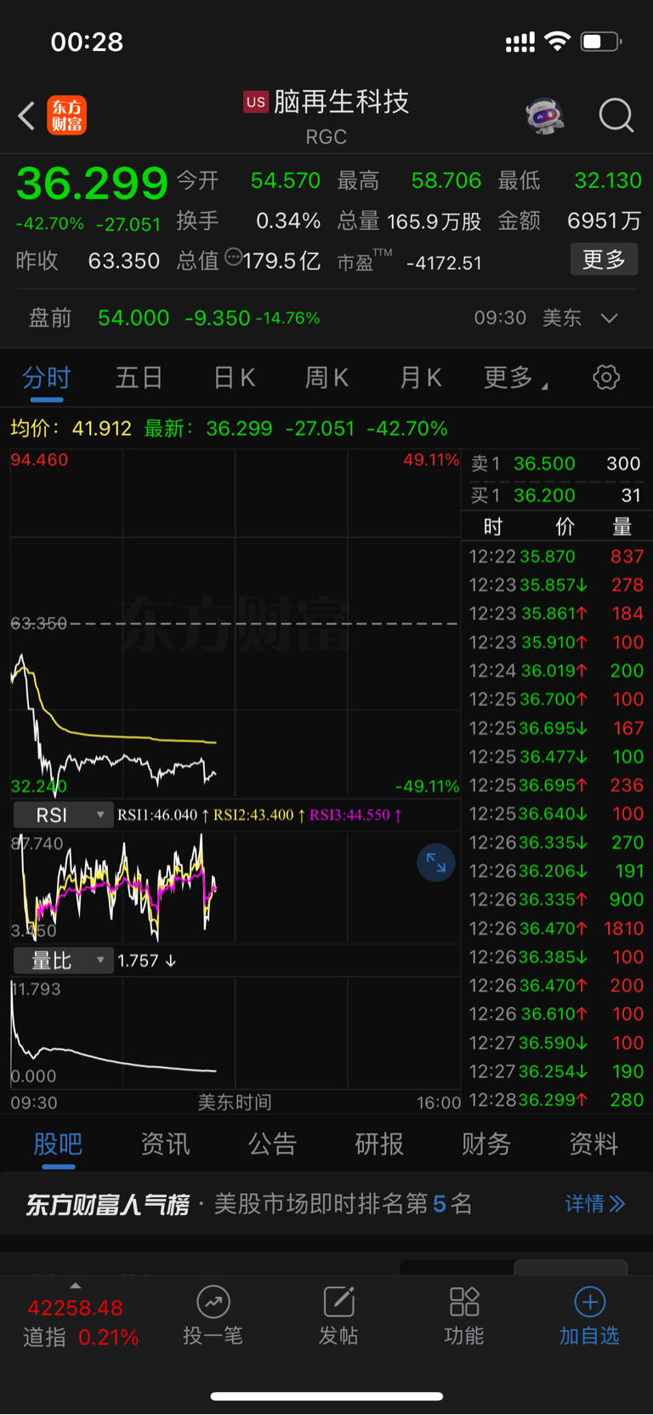The image size is (653, 1415).
Task: Open the 东方财富 orange logo
Action: click(x=67, y=116)
